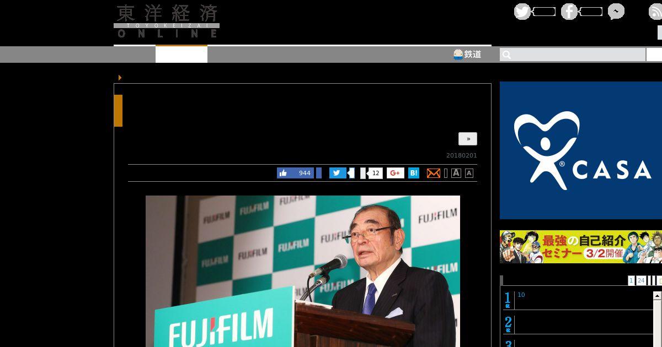Select the highlighted white navigation tab
The image size is (662, 347).
tap(181, 55)
